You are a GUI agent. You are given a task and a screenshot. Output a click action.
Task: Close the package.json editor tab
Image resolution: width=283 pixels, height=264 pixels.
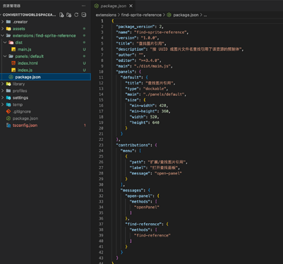[131, 6]
